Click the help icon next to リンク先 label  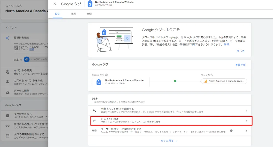click(x=212, y=75)
